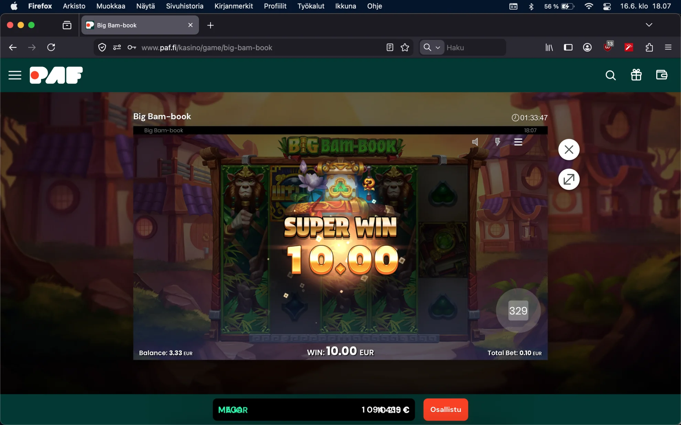Toggle reader view
The width and height of the screenshot is (681, 425).
click(x=390, y=47)
